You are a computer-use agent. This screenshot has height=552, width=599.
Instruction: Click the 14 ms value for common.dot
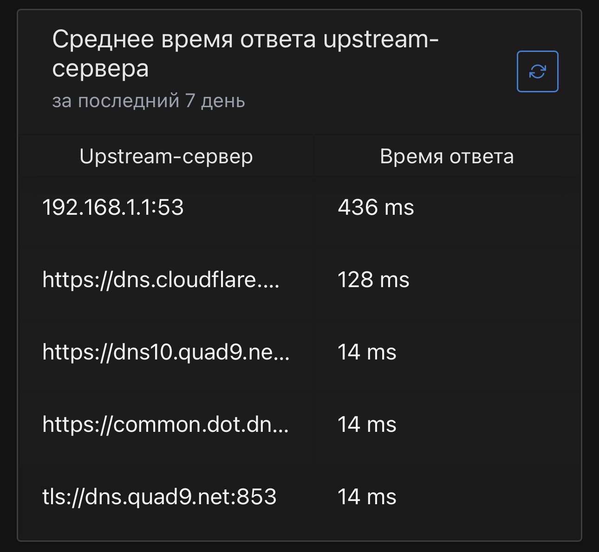[367, 424]
